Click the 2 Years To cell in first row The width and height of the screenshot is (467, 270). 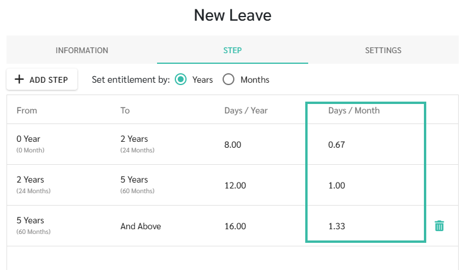[x=138, y=144]
